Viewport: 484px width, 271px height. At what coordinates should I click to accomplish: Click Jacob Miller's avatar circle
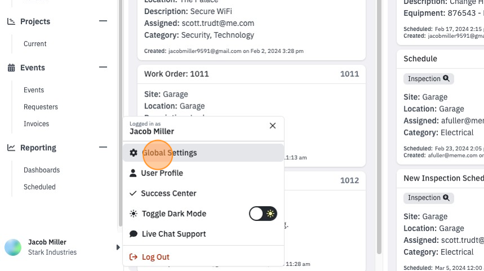[x=13, y=247]
